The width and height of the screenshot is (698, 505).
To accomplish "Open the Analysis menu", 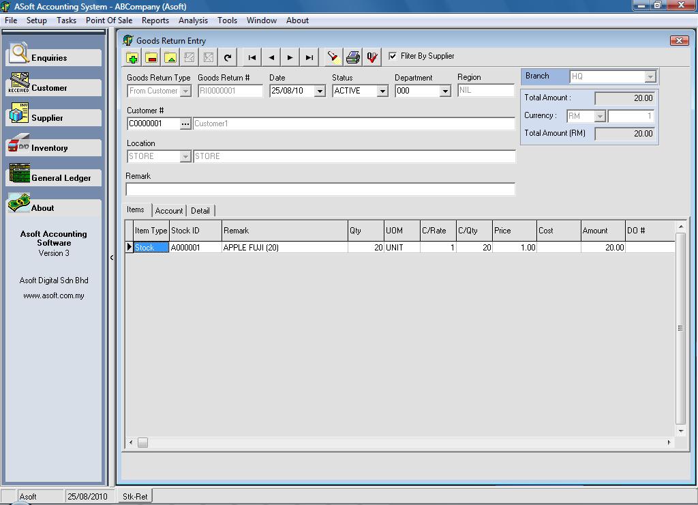I will point(193,20).
